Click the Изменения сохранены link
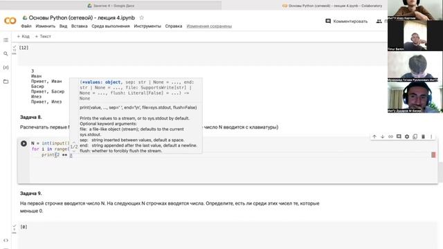443x249 pixels. click(209, 26)
